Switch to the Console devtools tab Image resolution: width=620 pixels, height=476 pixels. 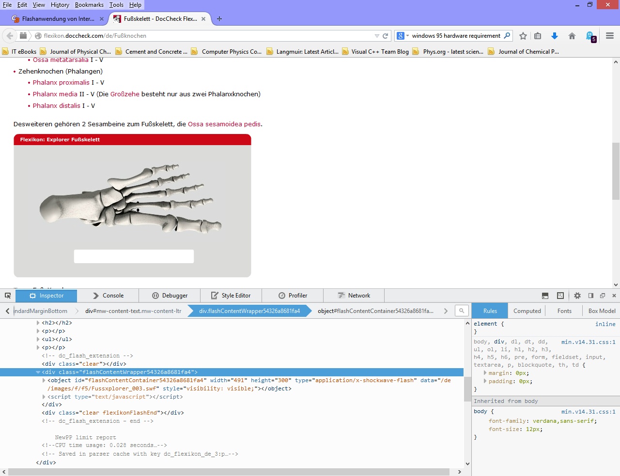108,296
